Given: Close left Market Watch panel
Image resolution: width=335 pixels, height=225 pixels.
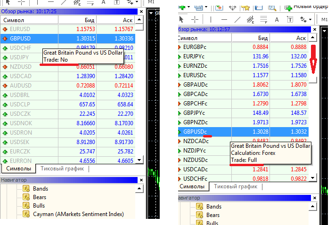Looking at the screenshot, I should [141, 11].
